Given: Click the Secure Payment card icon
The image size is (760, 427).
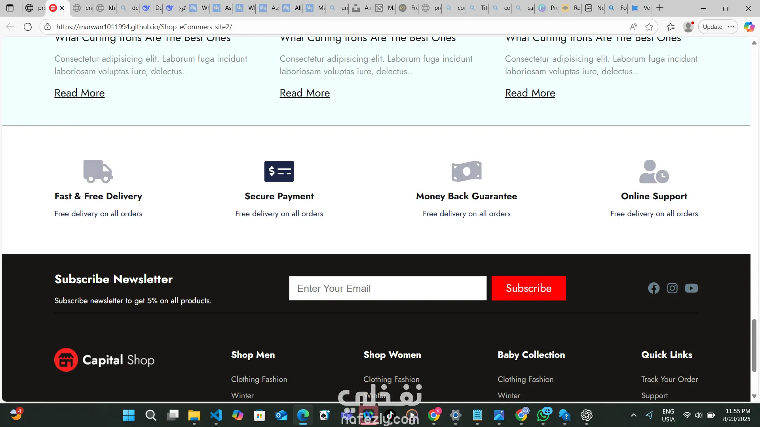Looking at the screenshot, I should pos(279,171).
